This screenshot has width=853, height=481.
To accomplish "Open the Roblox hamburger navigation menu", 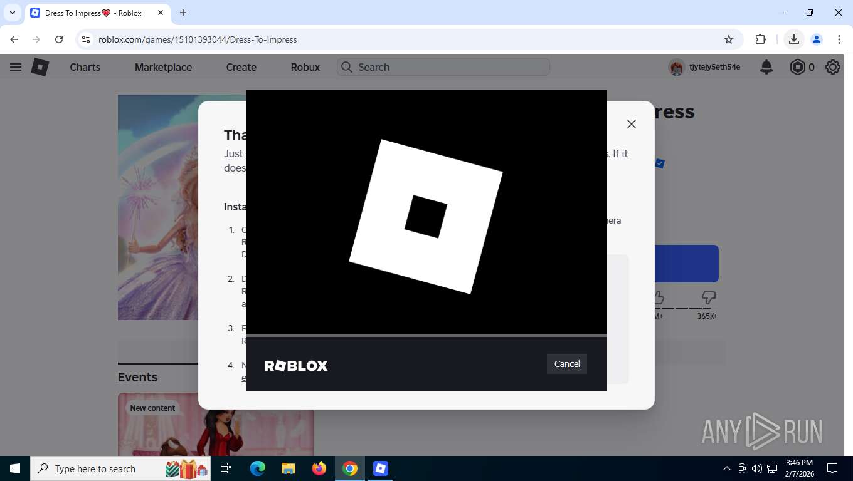I will (x=16, y=67).
